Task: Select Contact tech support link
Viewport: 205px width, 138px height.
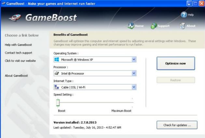Action: [18, 53]
